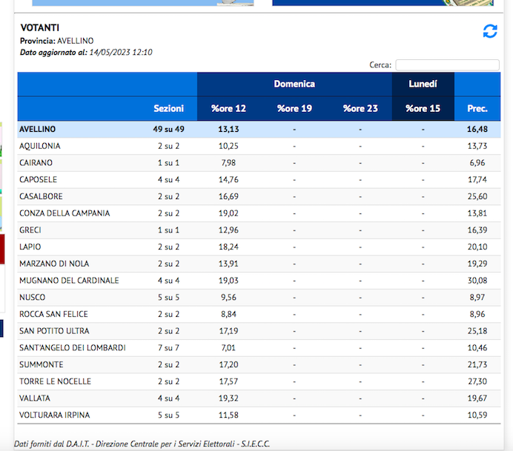Click the Provincia: AVELLINO label
513x451 pixels.
pos(56,41)
